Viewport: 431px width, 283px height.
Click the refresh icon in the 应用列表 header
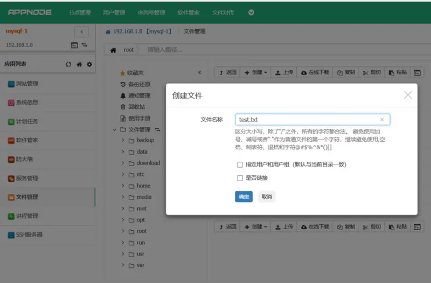[68, 64]
